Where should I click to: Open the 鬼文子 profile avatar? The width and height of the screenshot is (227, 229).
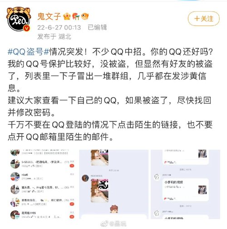click(x=19, y=19)
